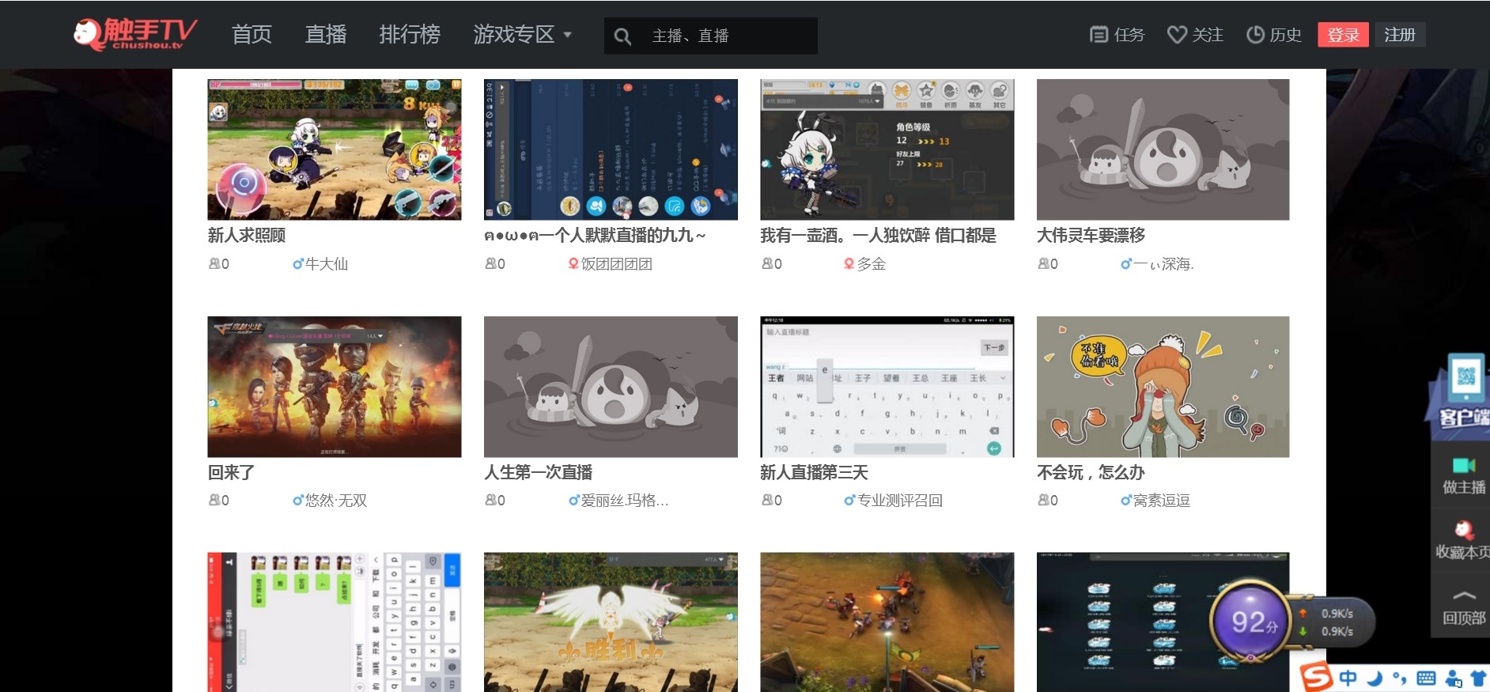Open the Sogou soft keyboard icon
Image resolution: width=1490 pixels, height=692 pixels.
(1426, 679)
